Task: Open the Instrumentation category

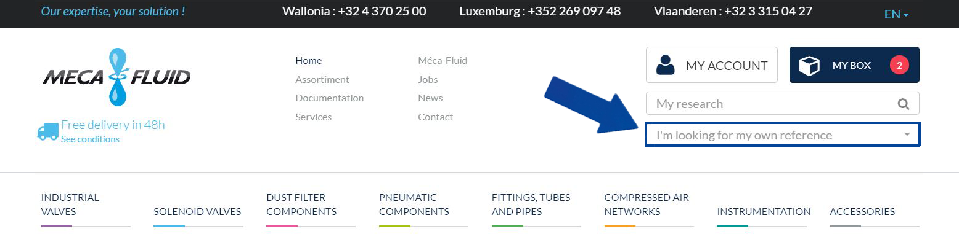Action: point(764,211)
